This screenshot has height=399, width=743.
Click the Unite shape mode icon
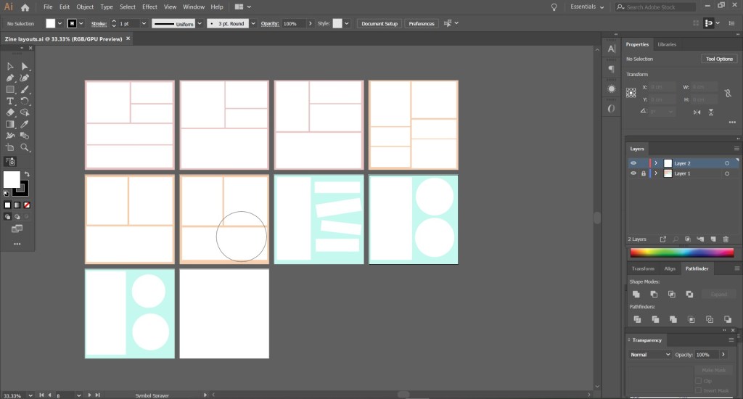(636, 294)
